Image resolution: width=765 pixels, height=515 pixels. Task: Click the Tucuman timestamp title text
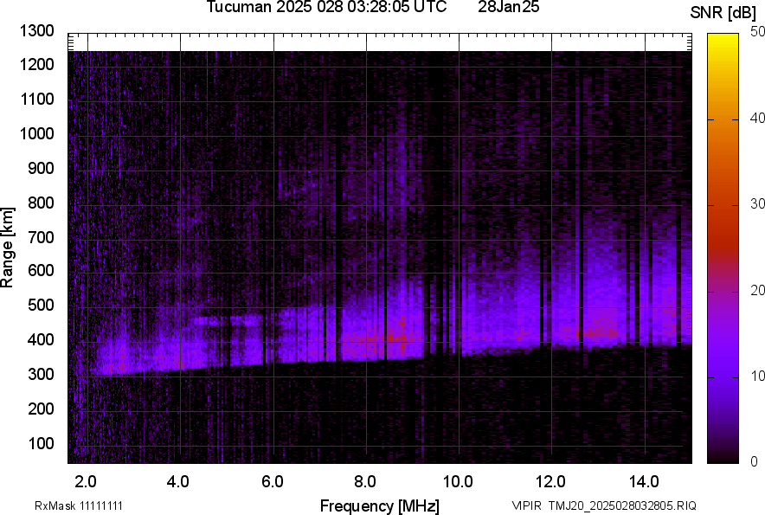point(326,8)
